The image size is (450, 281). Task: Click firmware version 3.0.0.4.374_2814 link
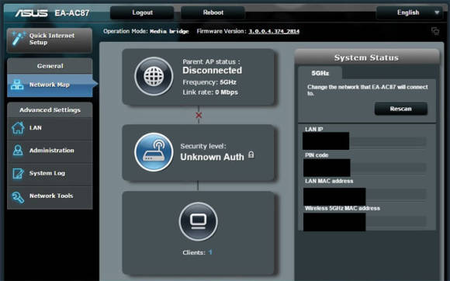click(x=274, y=31)
